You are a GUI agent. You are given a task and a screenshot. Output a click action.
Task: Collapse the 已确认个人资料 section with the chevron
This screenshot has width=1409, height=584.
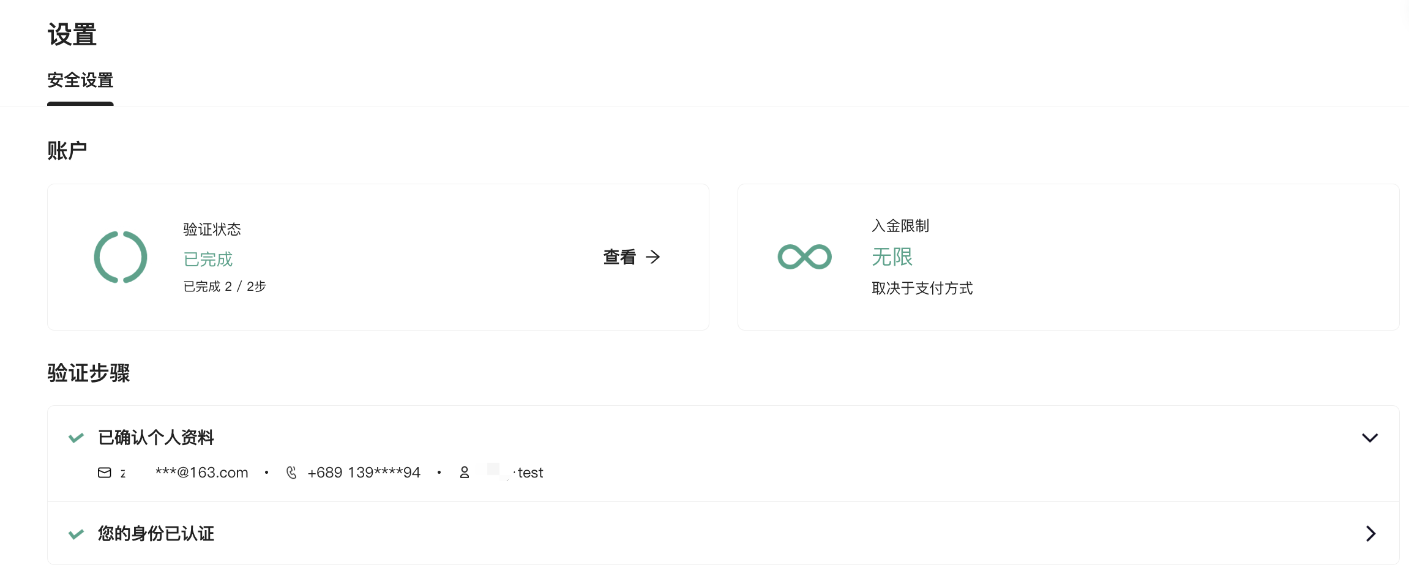pyautogui.click(x=1370, y=438)
